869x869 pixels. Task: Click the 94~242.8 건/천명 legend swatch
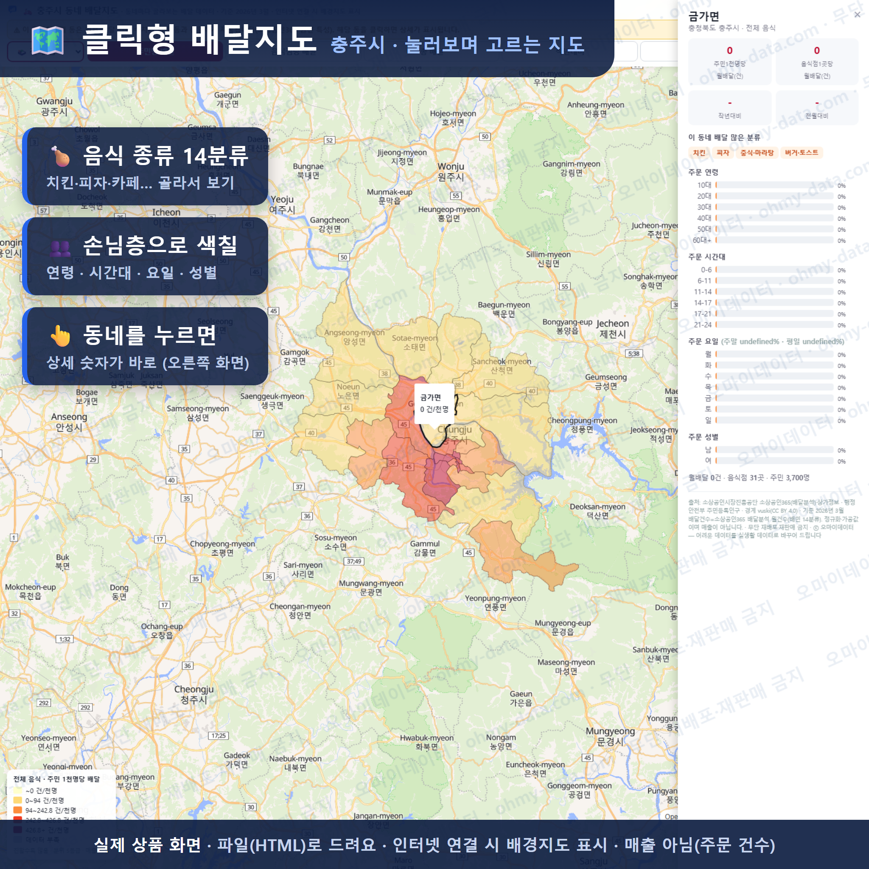click(x=18, y=810)
